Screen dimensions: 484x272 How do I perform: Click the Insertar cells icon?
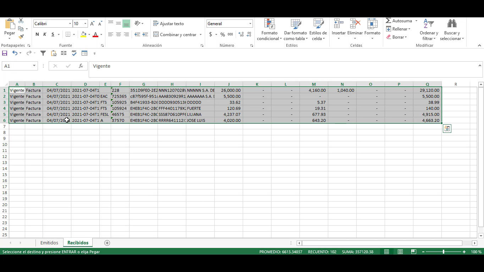pyautogui.click(x=339, y=24)
